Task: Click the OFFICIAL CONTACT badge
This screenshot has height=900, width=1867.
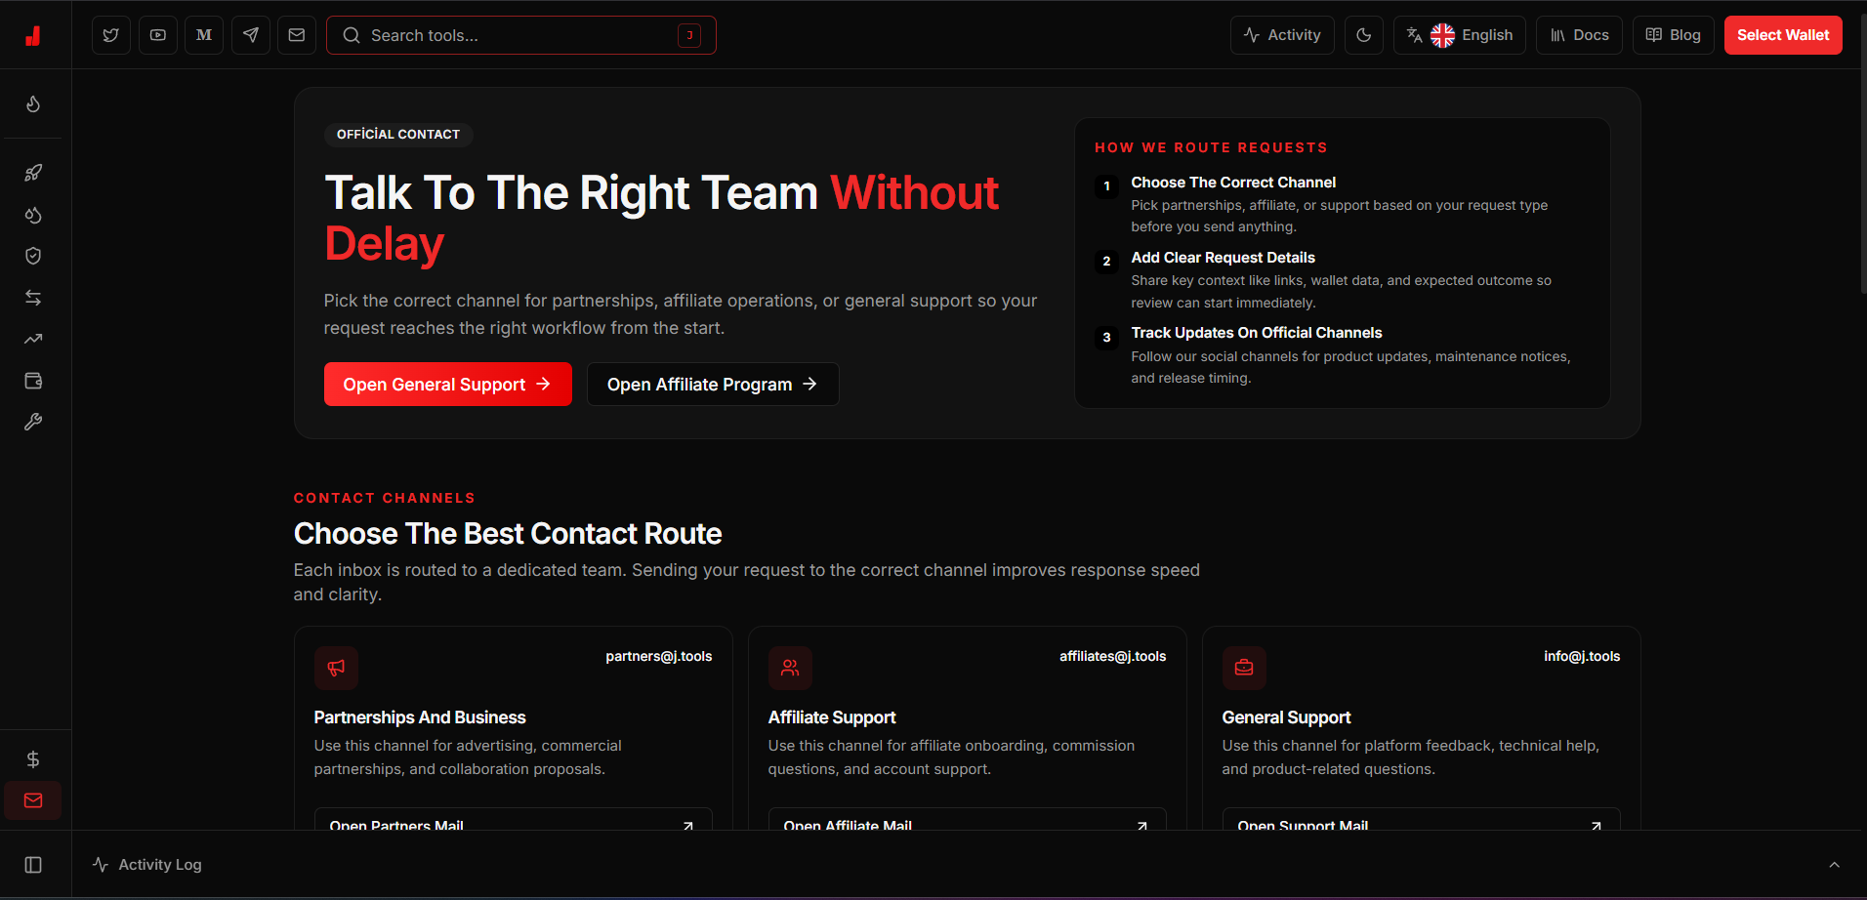Action: click(x=398, y=135)
